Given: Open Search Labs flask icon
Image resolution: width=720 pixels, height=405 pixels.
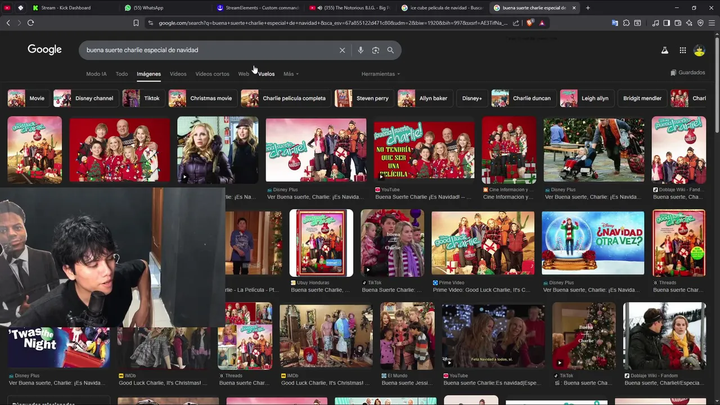Looking at the screenshot, I should coord(664,50).
